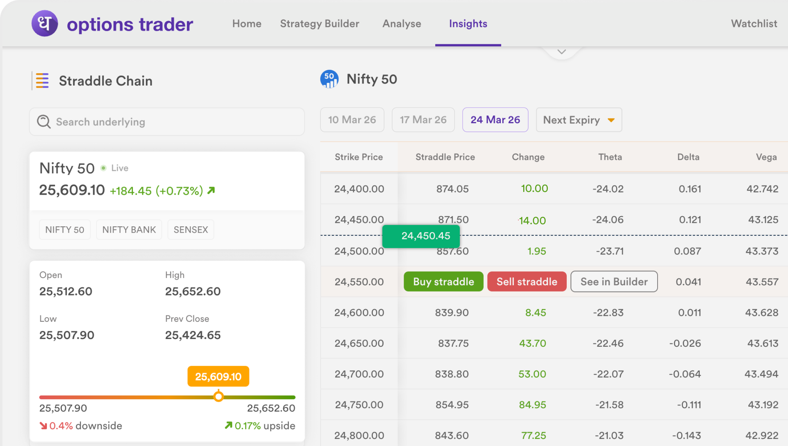Click the search magnifier icon
The image size is (788, 446).
pos(44,122)
